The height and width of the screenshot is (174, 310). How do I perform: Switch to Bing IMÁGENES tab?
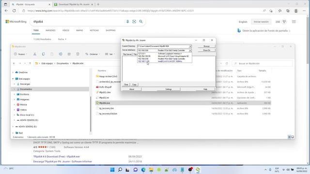pyautogui.click(x=50, y=30)
